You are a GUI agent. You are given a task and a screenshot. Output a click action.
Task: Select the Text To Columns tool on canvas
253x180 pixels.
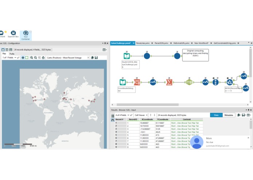[x=137, y=82]
